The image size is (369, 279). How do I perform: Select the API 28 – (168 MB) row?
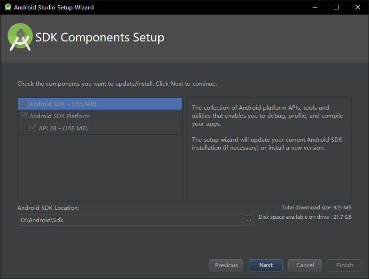[x=100, y=128]
